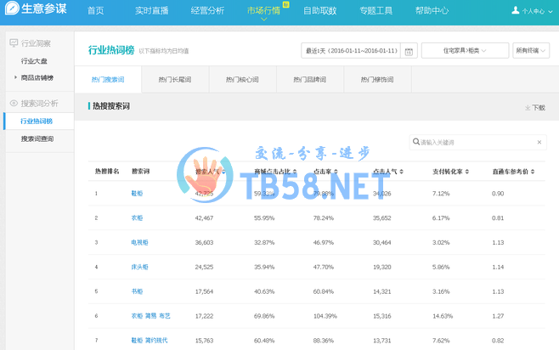Open the 所有终端 device dropdown
Image resolution: width=559 pixels, height=350 pixels.
click(531, 51)
